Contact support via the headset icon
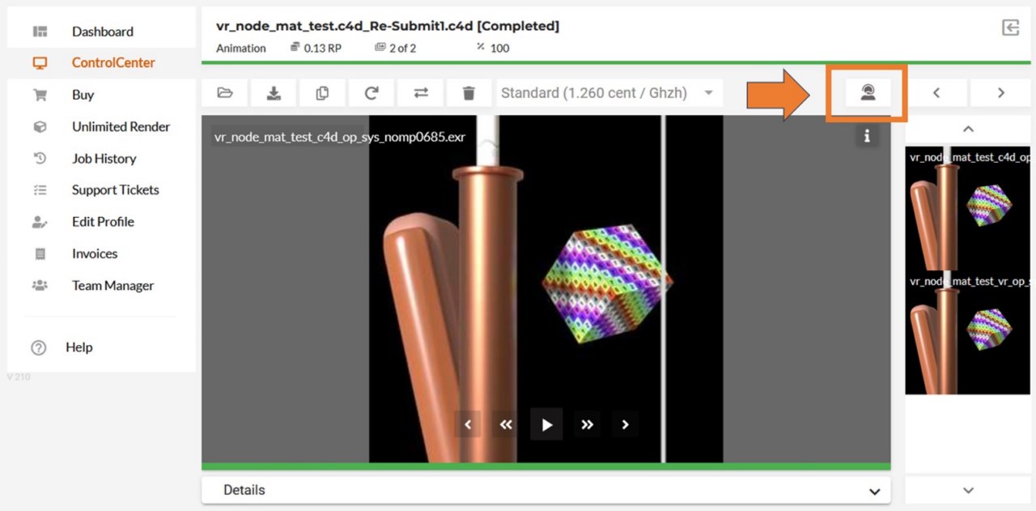This screenshot has width=1036, height=511. click(x=868, y=93)
